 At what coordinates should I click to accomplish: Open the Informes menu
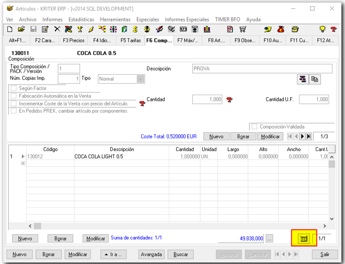[52, 19]
